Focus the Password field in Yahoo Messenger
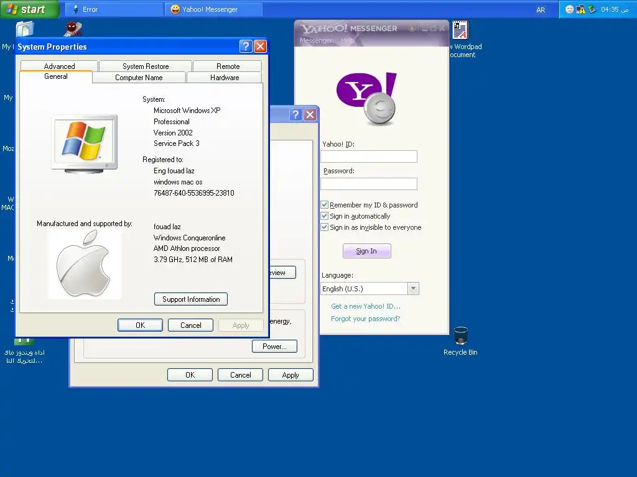Image resolution: width=637 pixels, height=477 pixels. [x=369, y=184]
